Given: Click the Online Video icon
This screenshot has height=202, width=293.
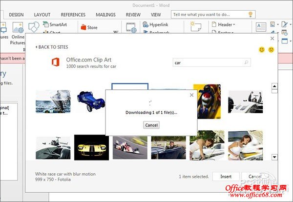Looking at the screenshot, I should [131, 27].
